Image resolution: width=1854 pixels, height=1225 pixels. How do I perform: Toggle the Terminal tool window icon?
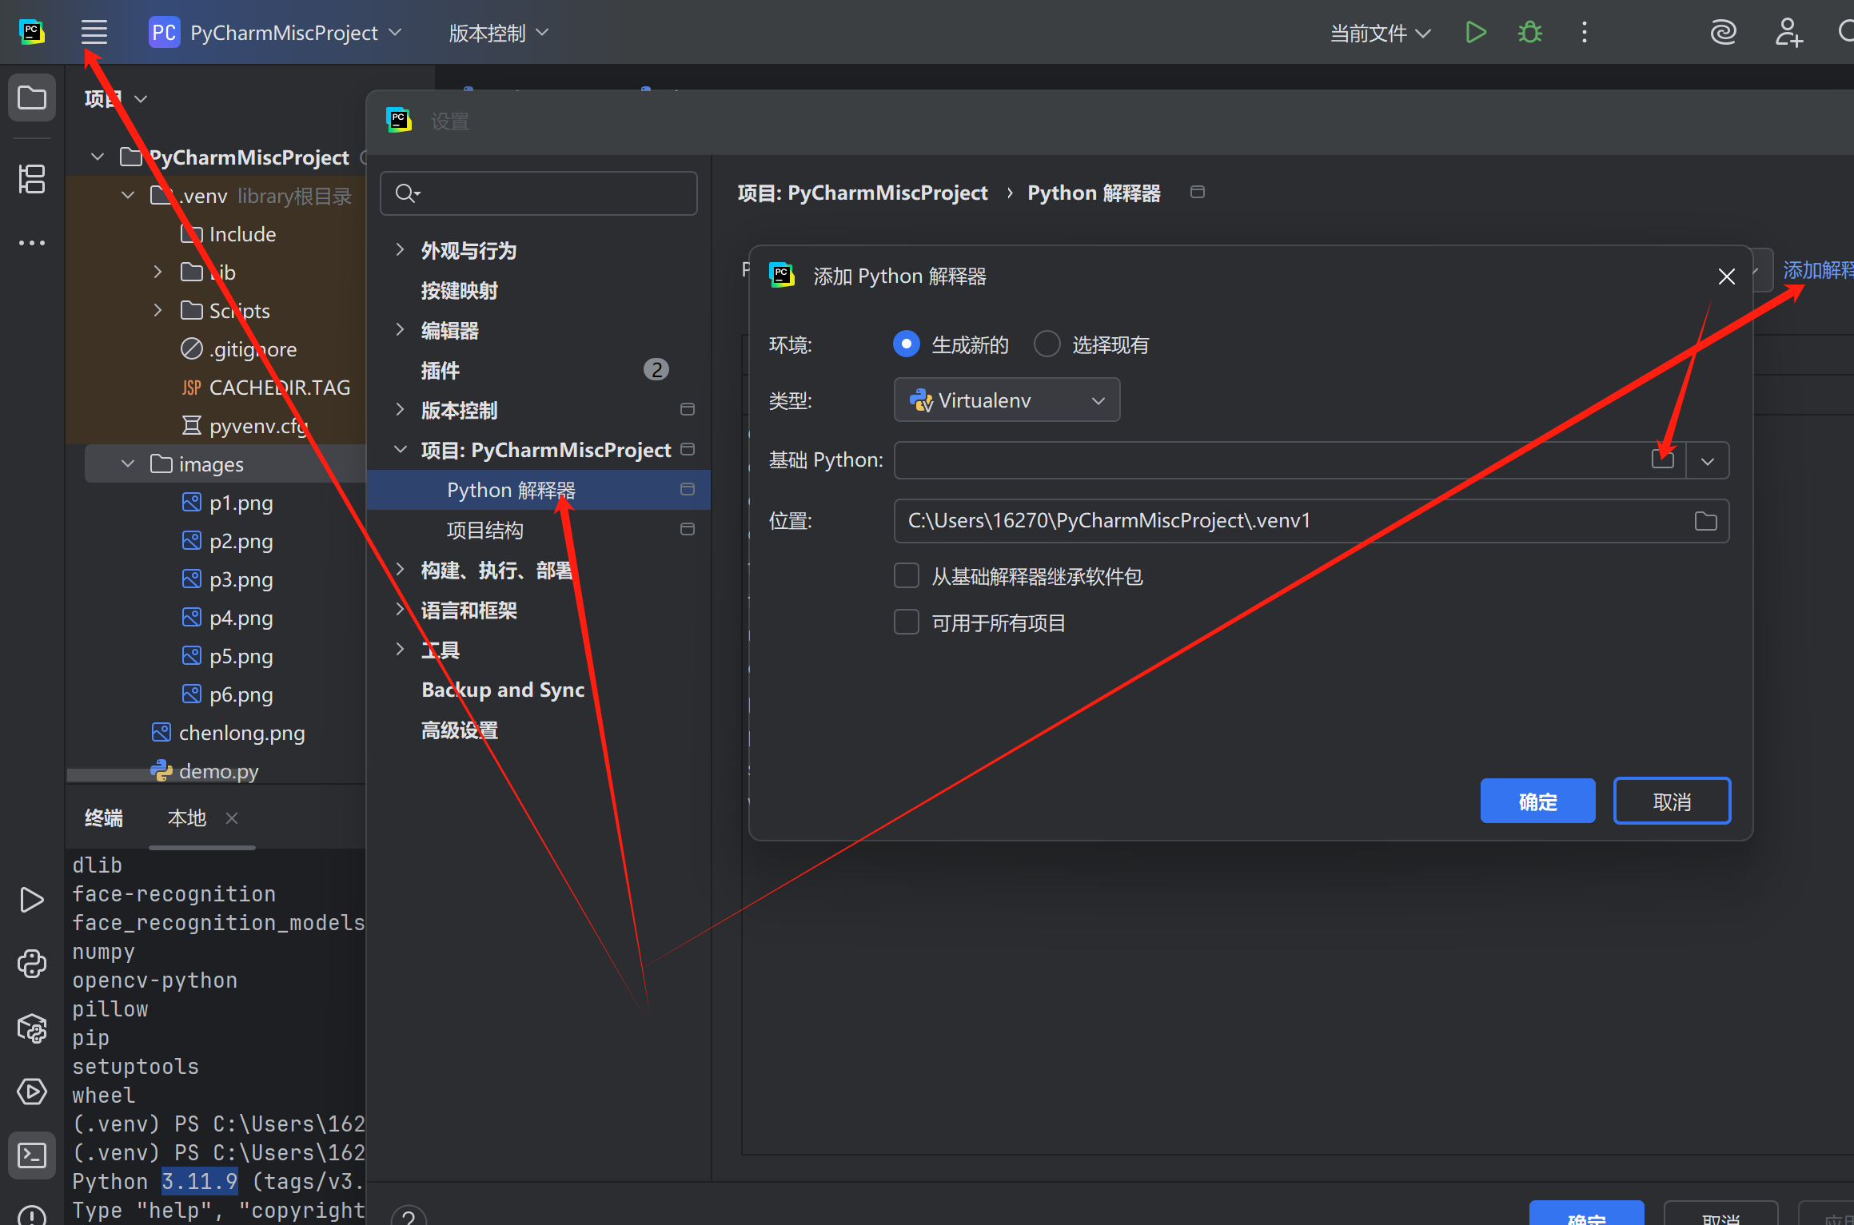pyautogui.click(x=32, y=1155)
